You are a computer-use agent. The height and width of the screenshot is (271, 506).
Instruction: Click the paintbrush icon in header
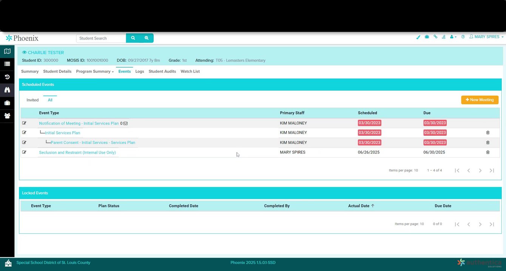pos(418,37)
